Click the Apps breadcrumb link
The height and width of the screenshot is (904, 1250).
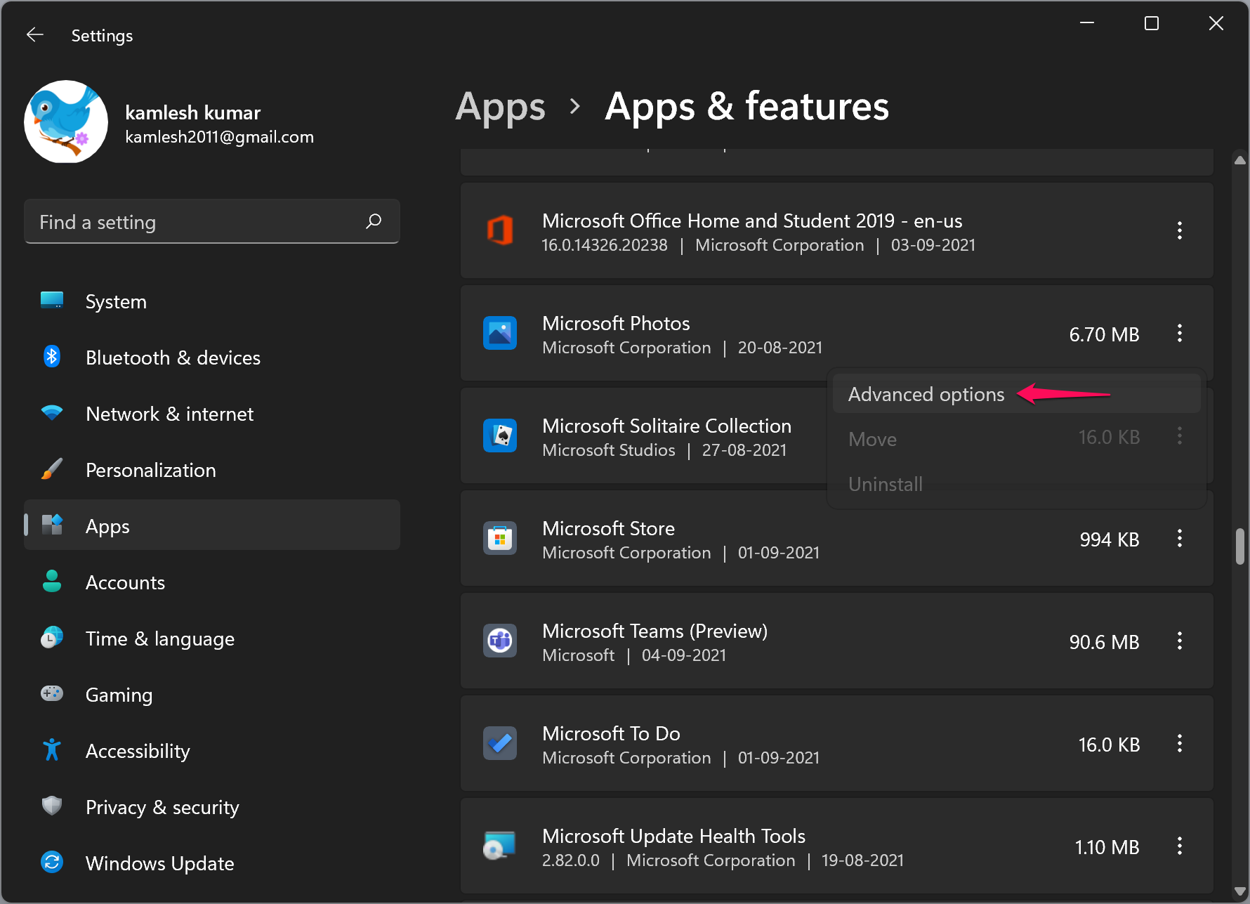click(500, 107)
